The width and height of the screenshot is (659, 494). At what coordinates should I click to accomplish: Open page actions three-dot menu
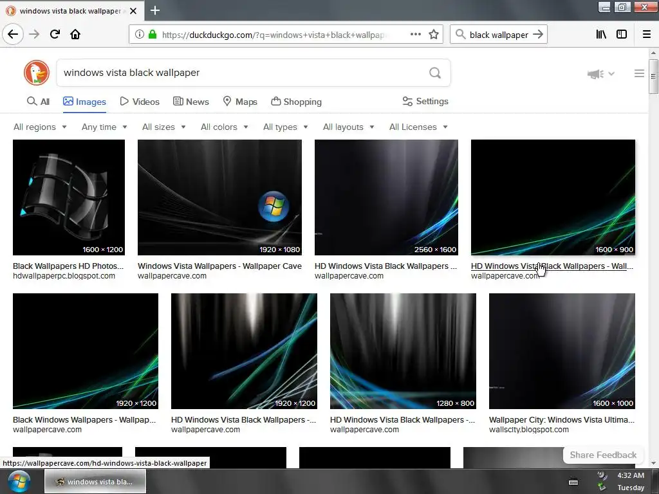(x=416, y=35)
